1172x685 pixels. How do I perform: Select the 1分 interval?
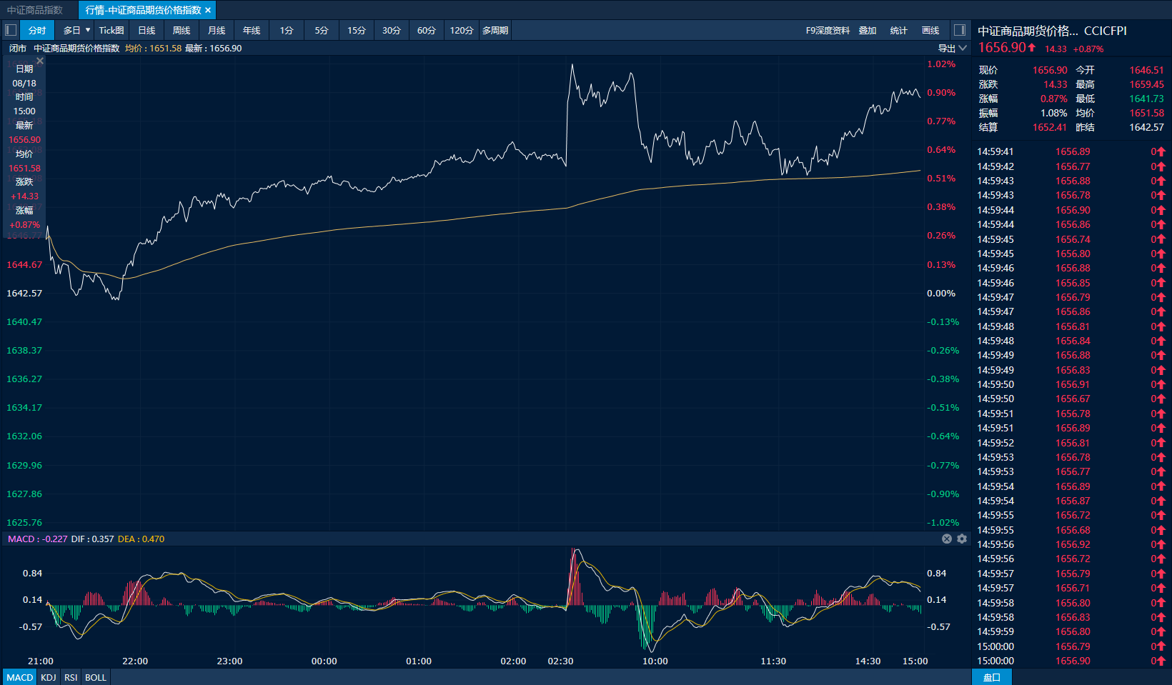[287, 30]
